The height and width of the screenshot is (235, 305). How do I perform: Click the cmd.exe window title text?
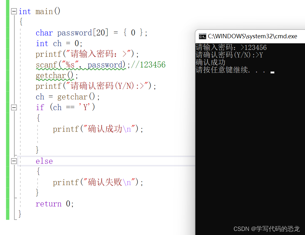[252, 36]
